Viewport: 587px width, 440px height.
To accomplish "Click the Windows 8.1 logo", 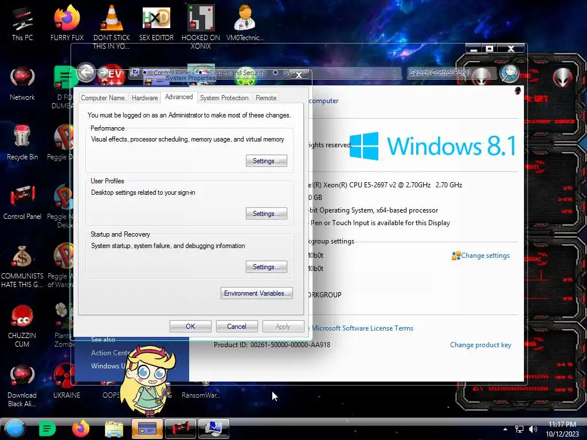I will (x=432, y=146).
